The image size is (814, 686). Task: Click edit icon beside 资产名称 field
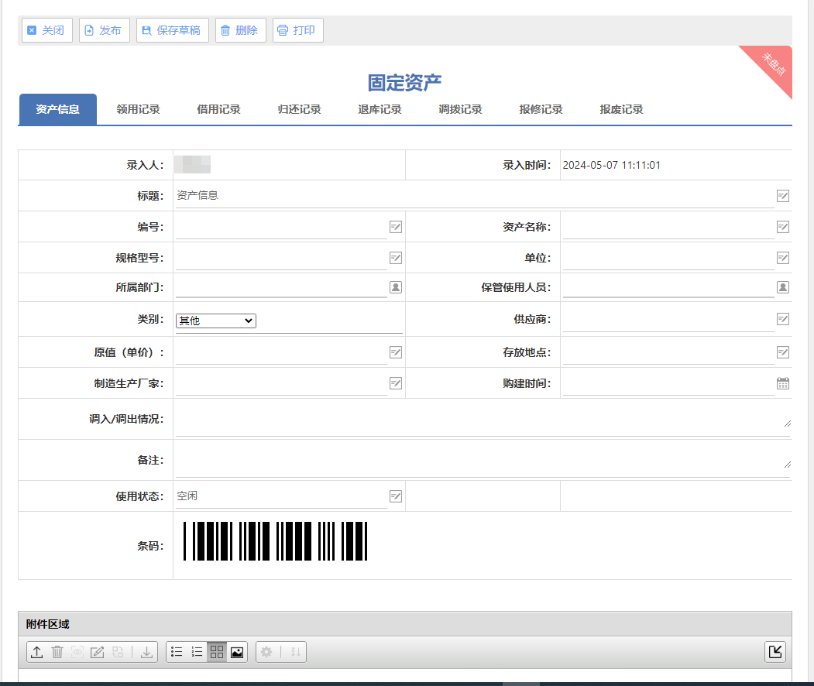click(783, 227)
